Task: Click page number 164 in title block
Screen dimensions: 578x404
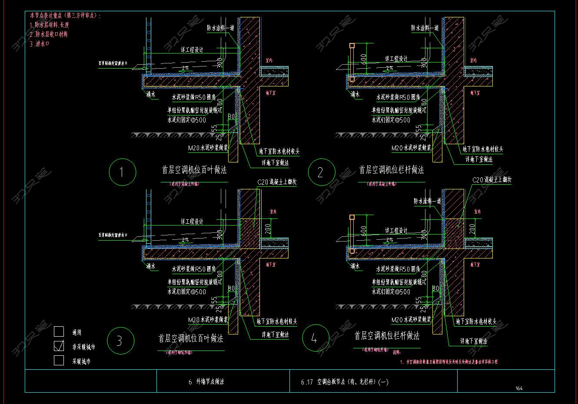Action: coord(519,388)
